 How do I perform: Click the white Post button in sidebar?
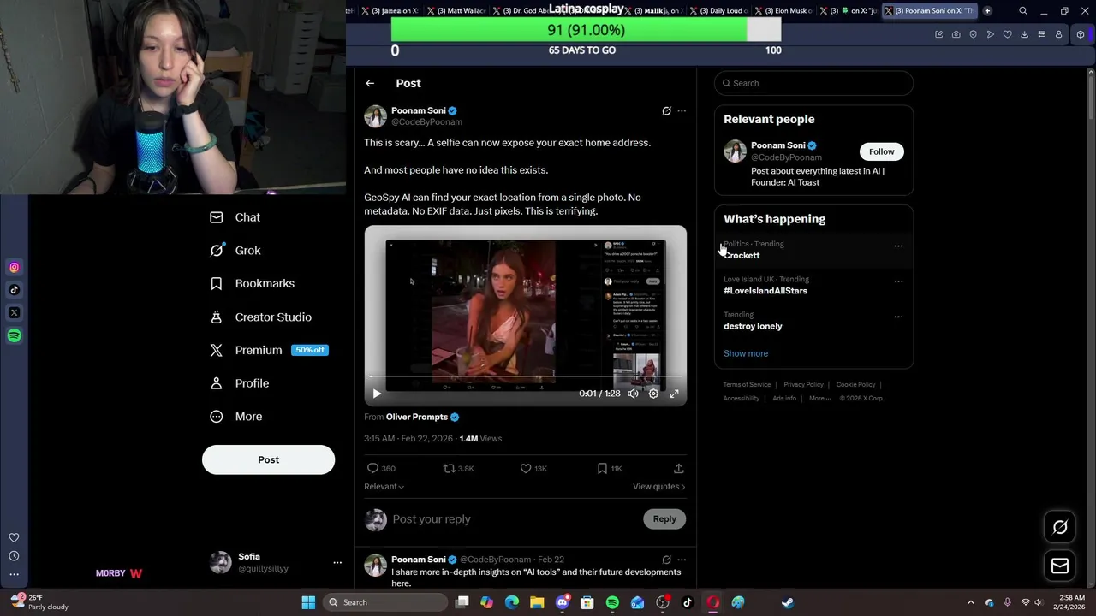click(268, 459)
